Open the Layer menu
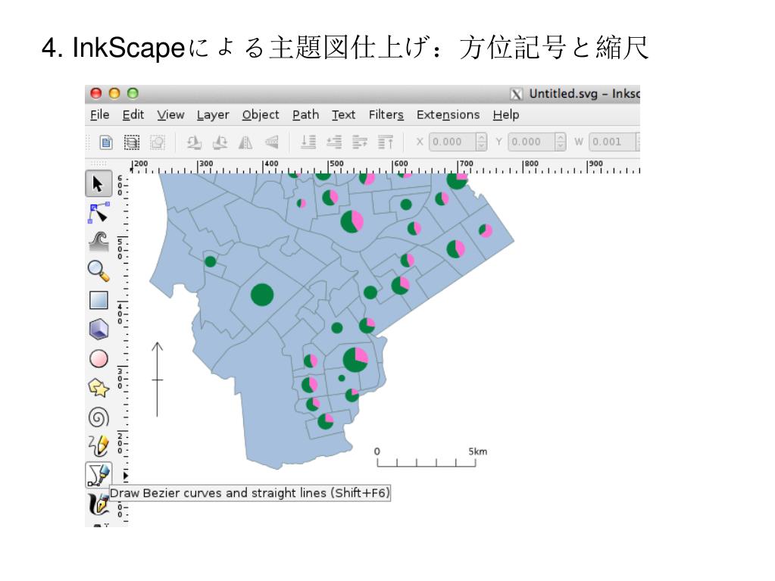Image resolution: width=775 pixels, height=581 pixels. pos(213,114)
